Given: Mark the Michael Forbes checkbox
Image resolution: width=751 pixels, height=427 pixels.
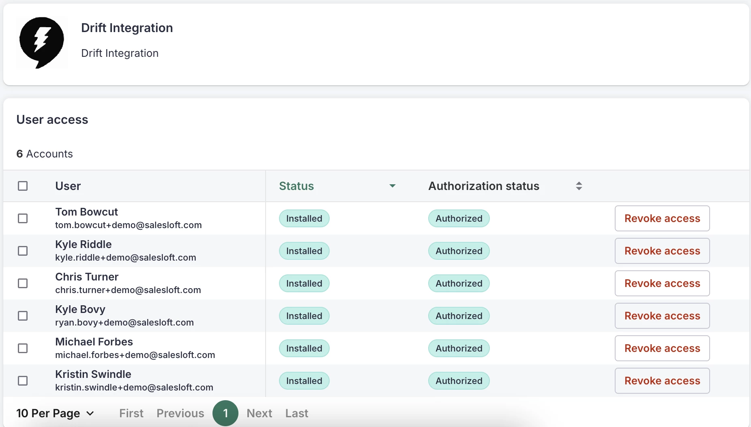Looking at the screenshot, I should point(23,348).
